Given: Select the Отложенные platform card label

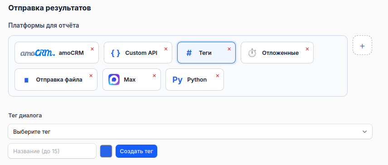Looking at the screenshot, I should (281, 53).
